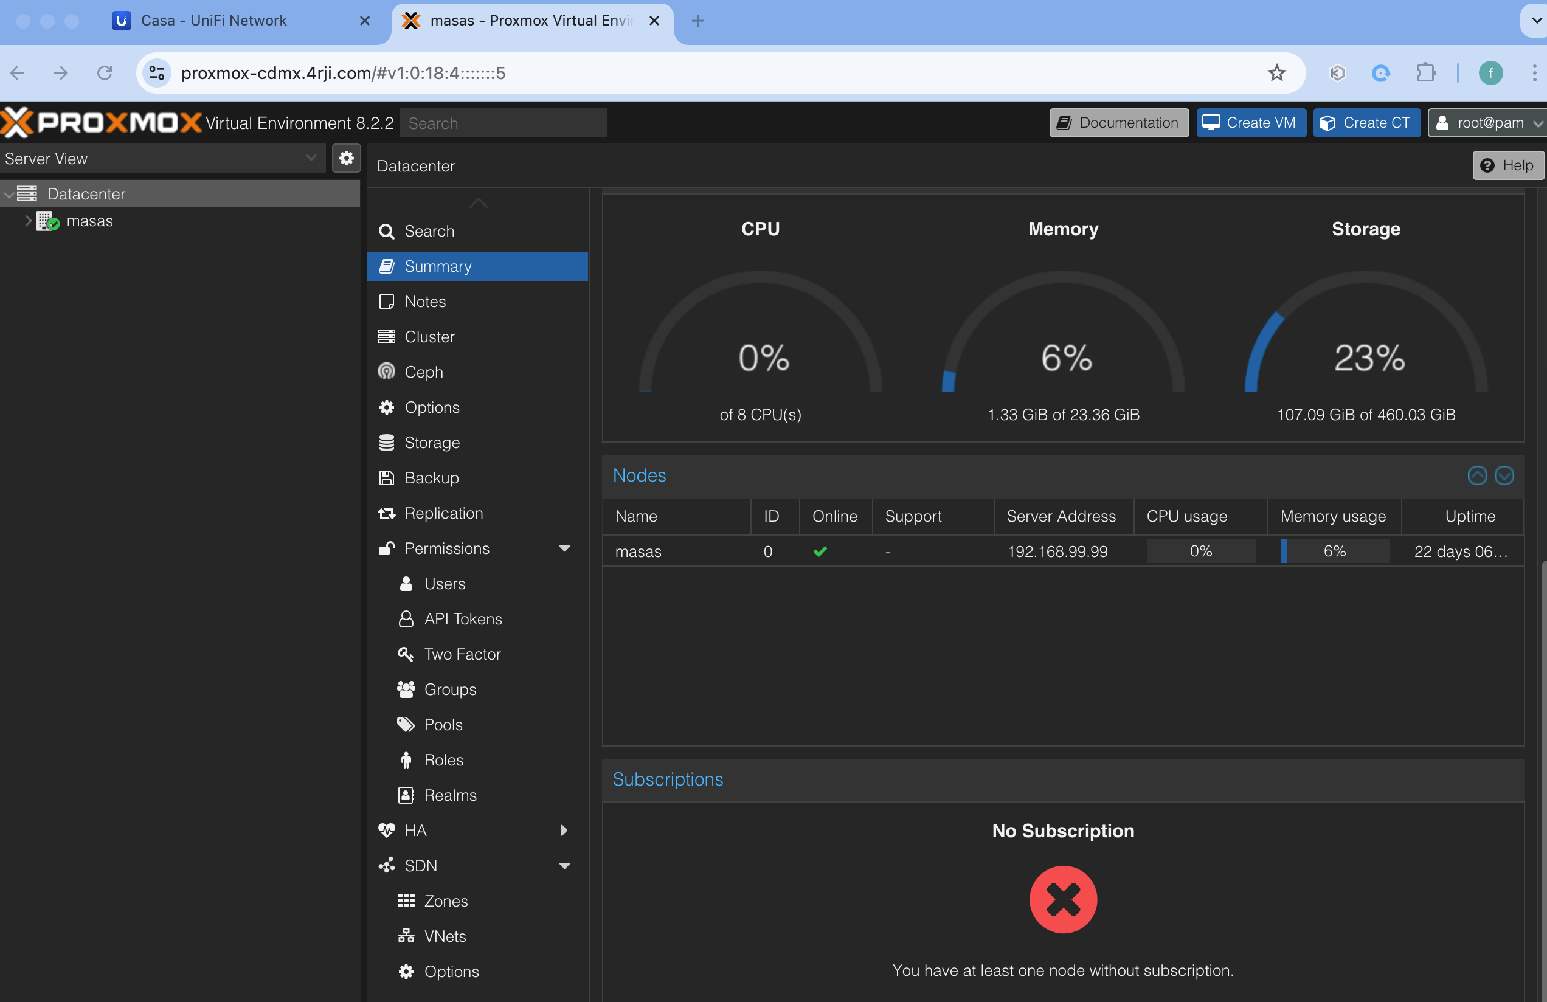Click the Groups people icon
1547x1002 pixels.
(x=406, y=689)
